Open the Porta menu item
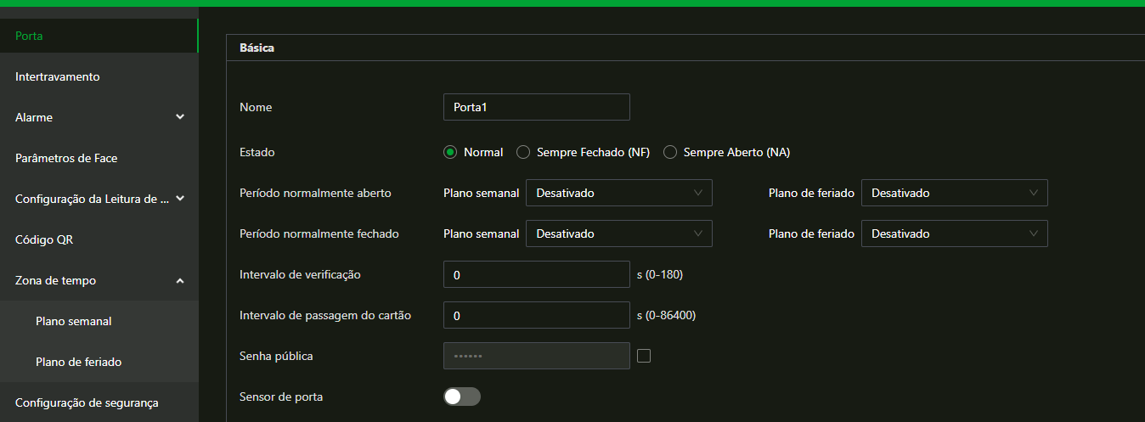Viewport: 1145px width, 422px height. pos(99,36)
